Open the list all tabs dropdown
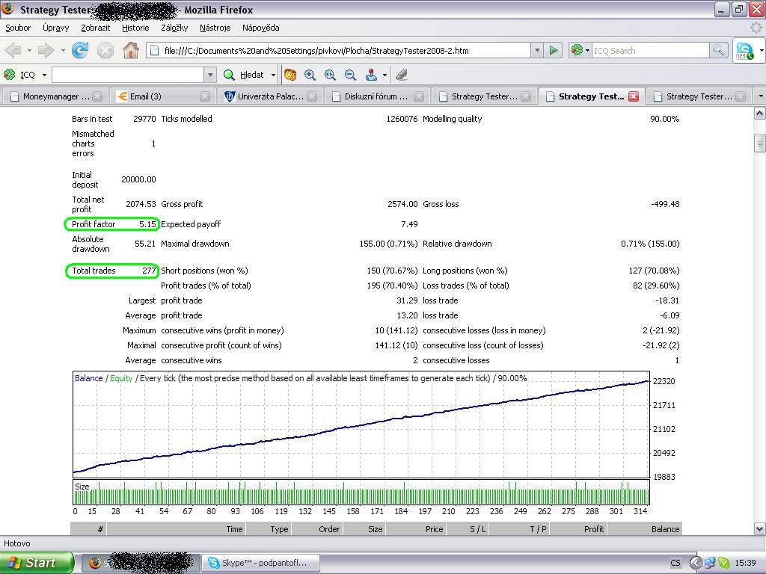The image size is (766, 574). coord(760,96)
